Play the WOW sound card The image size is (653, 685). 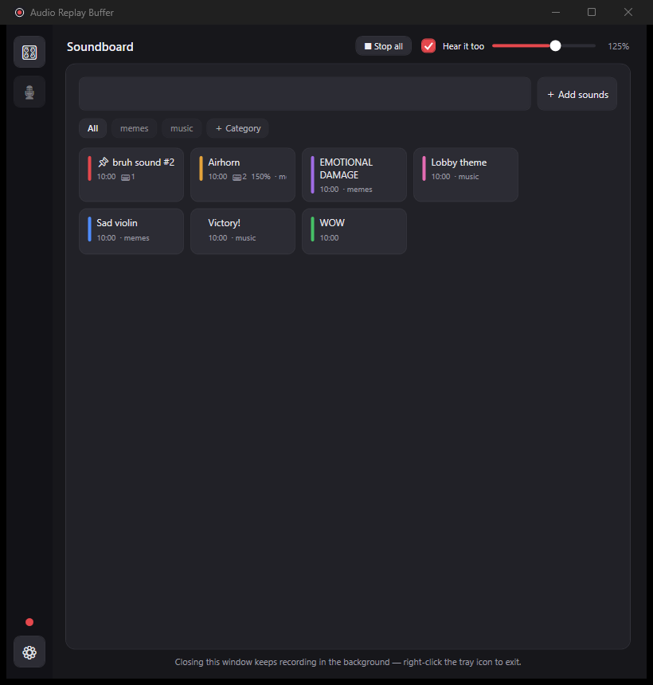tap(354, 231)
